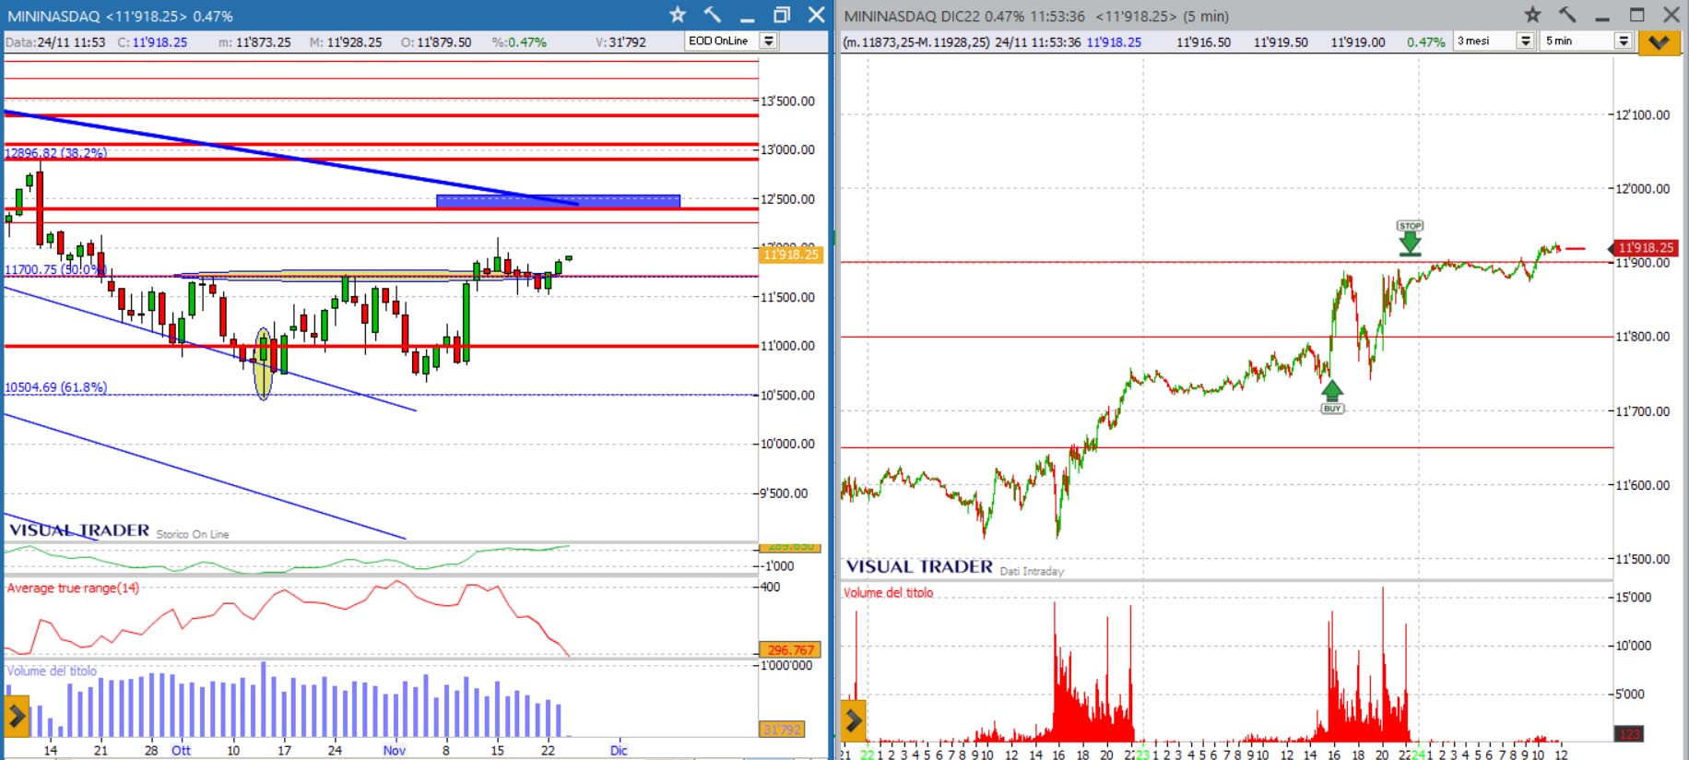The image size is (1689, 760).
Task: Click the 0.47% change value in right header
Action: pyautogui.click(x=1425, y=42)
